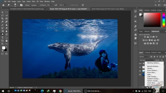166x93 pixels.
Task: Select the Hand tool
Action: [6, 41]
